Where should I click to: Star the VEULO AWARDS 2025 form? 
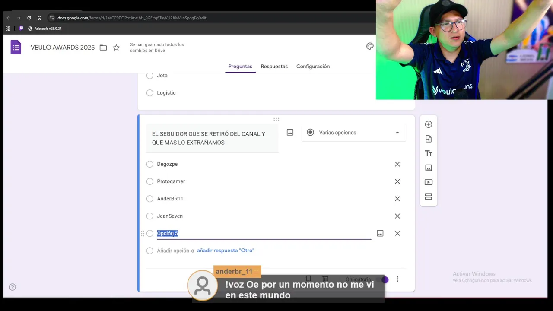(x=116, y=48)
